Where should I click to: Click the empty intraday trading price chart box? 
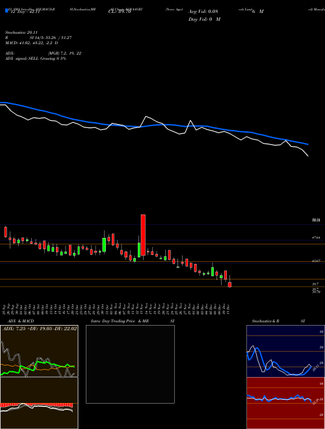tap(130, 364)
